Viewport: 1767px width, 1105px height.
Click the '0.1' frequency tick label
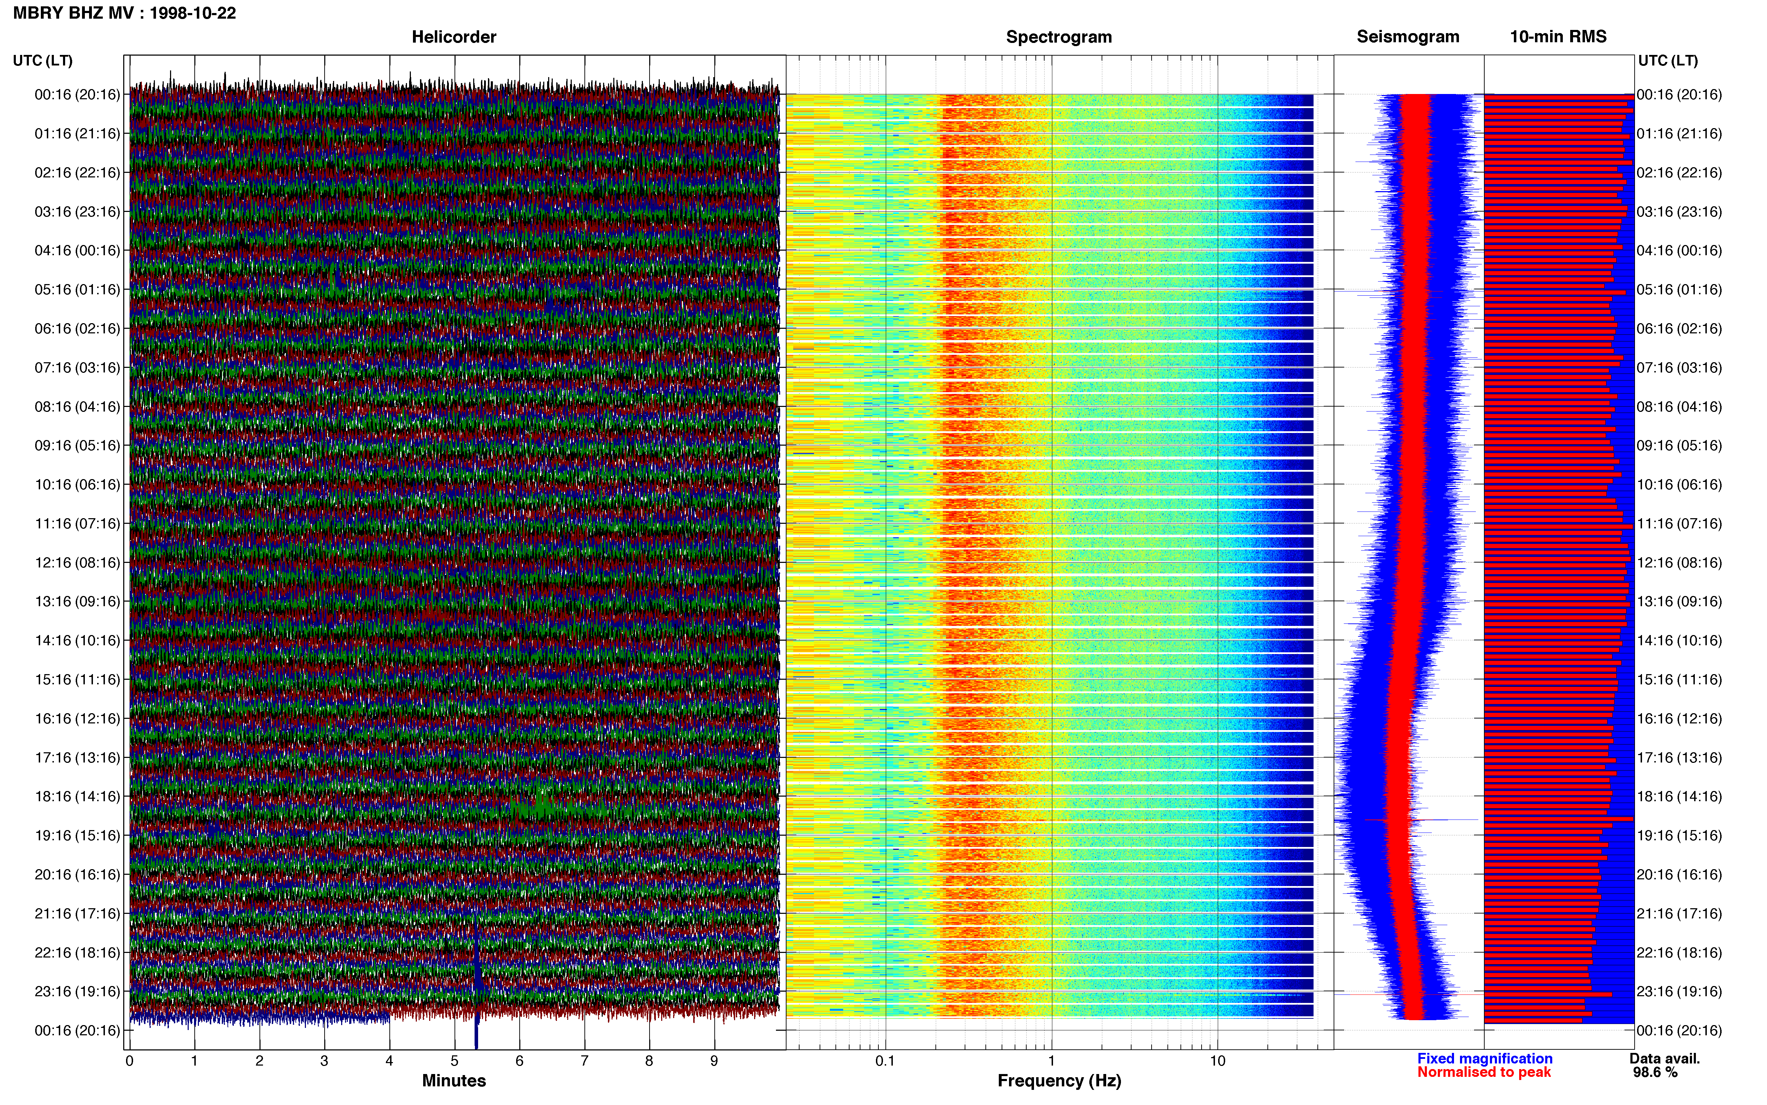885,1060
